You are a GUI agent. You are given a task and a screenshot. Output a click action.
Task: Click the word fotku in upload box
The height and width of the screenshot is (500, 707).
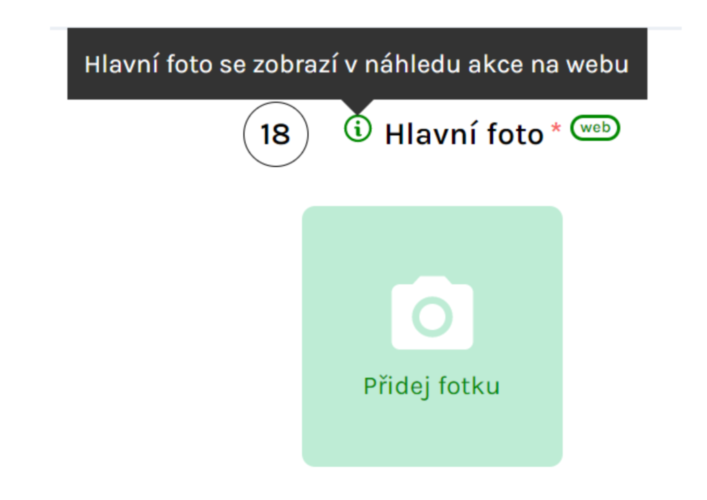tap(469, 386)
